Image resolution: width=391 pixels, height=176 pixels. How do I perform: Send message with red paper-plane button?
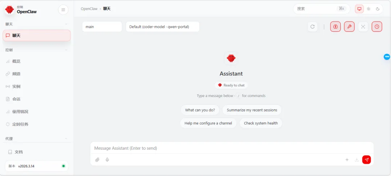(366, 160)
